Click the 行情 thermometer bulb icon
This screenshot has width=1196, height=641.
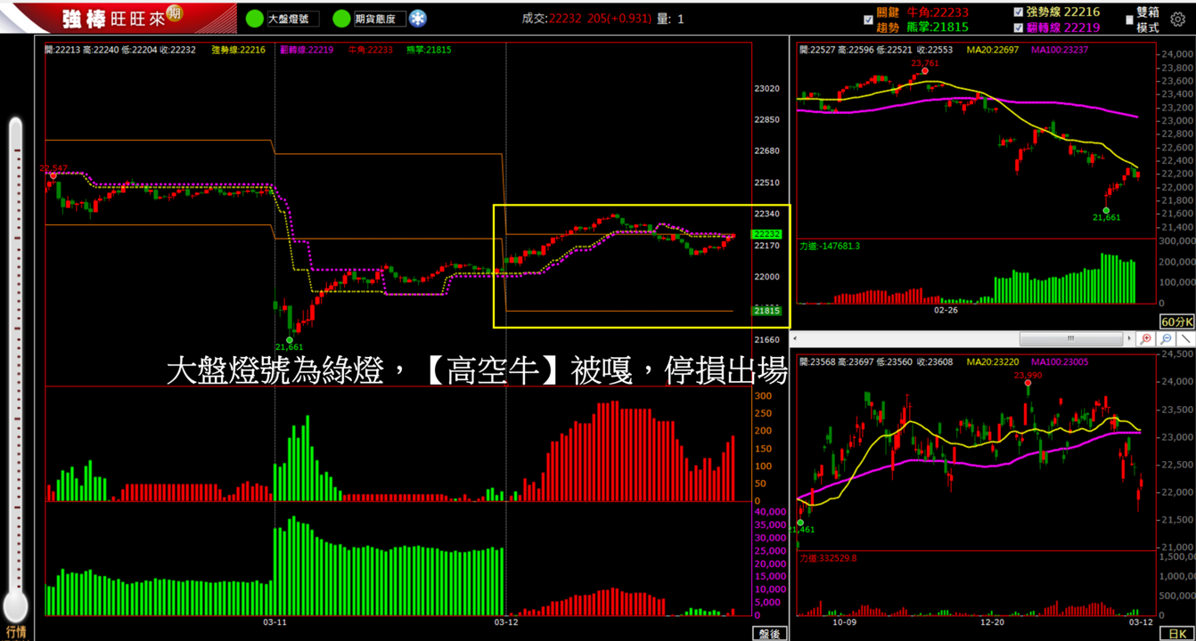pyautogui.click(x=15, y=607)
